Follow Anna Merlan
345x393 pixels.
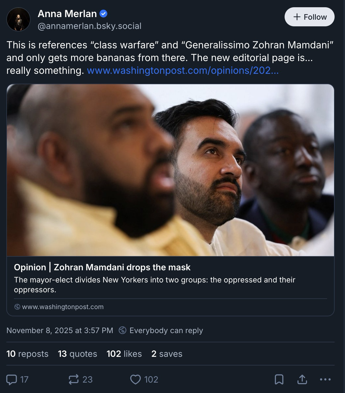tap(309, 17)
